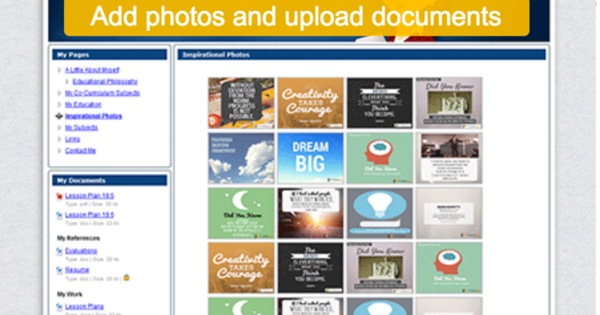Click the current-page marker beside Inspirational Photos
The width and height of the screenshot is (600, 315).
coord(59,116)
